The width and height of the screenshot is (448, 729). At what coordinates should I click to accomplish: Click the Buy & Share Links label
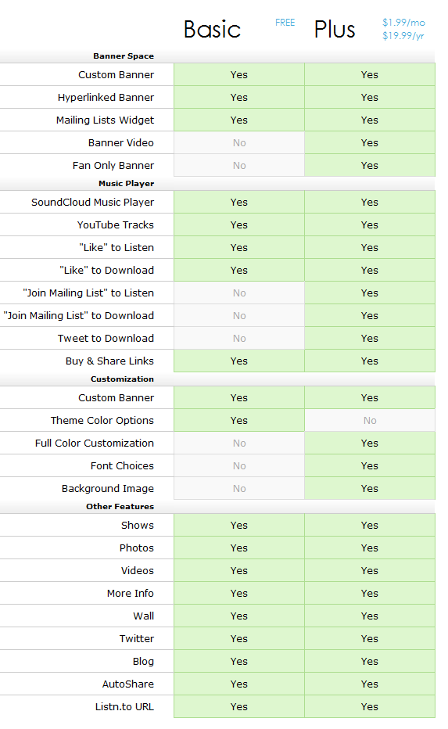point(109,361)
